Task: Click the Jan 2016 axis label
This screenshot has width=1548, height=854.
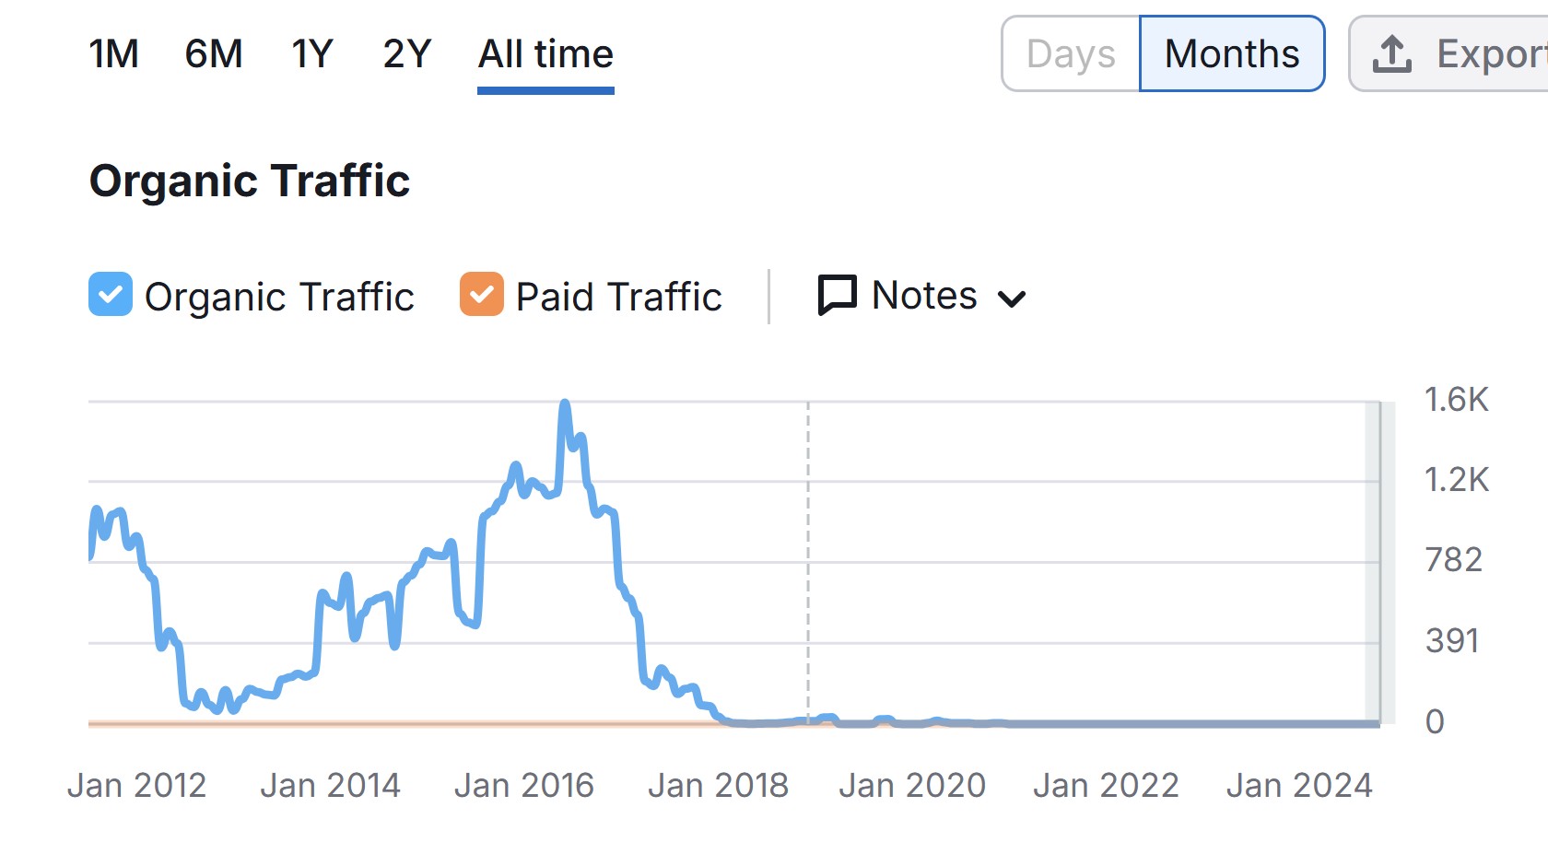Action: click(524, 786)
